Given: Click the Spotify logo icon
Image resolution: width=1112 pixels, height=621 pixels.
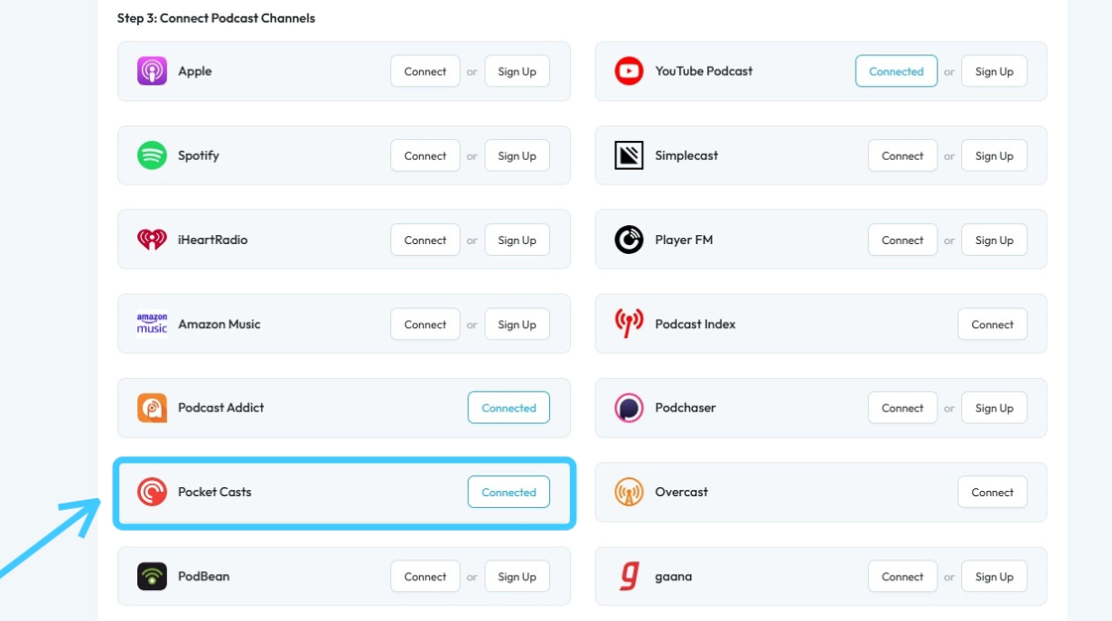Looking at the screenshot, I should pyautogui.click(x=152, y=156).
